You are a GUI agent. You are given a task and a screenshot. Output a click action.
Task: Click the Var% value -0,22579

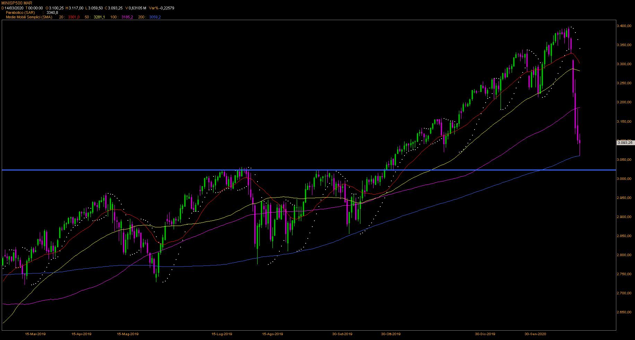166,8
